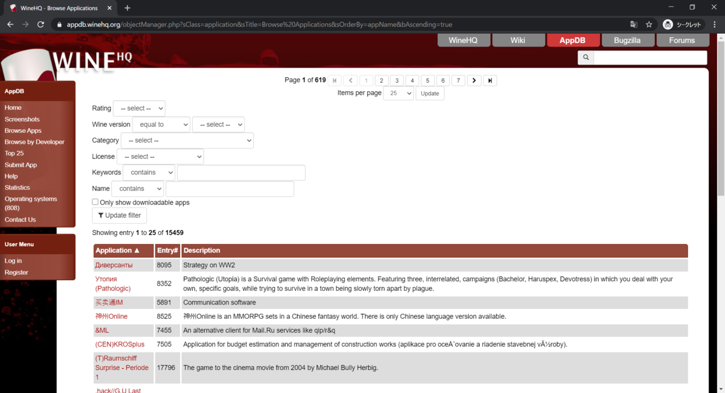The height and width of the screenshot is (393, 725).
Task: Reload the page with refresh icon
Action: point(40,25)
